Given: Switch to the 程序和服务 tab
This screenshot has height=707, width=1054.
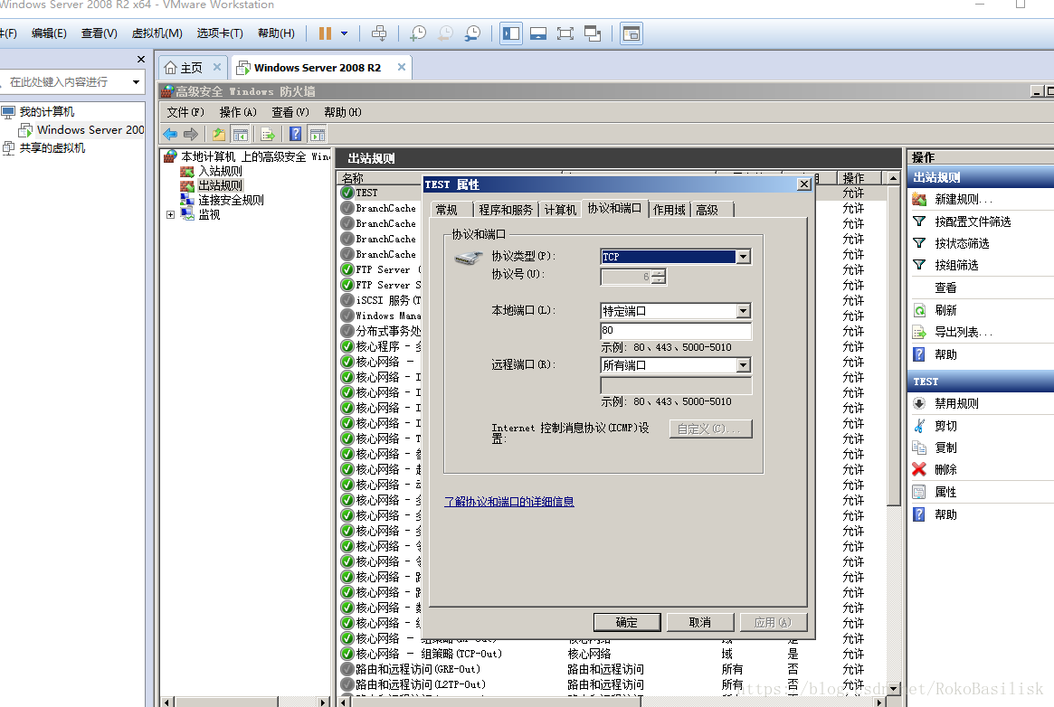Looking at the screenshot, I should click(x=506, y=210).
